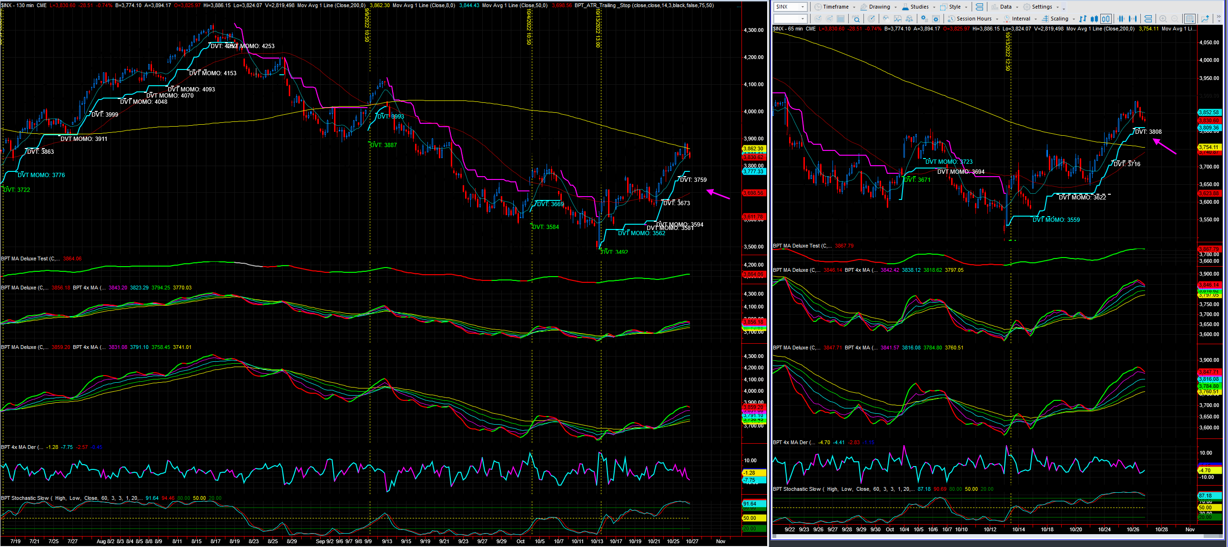Expand the SINX symbol combo box
The height and width of the screenshot is (547, 1228).
[x=790, y=7]
